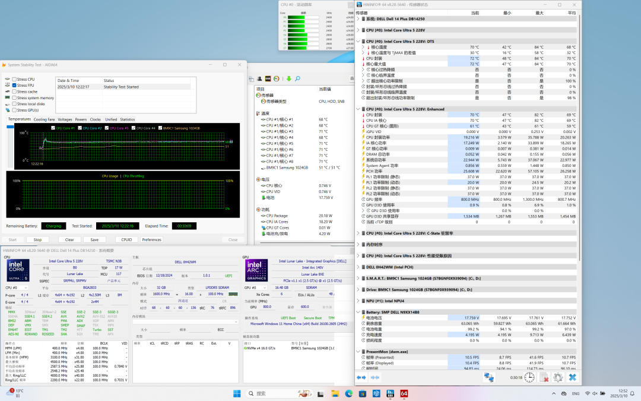Screen dimensions: 641x401
Task: Click the AIDA64 red 64 taskbar icon
Action: [404, 394]
